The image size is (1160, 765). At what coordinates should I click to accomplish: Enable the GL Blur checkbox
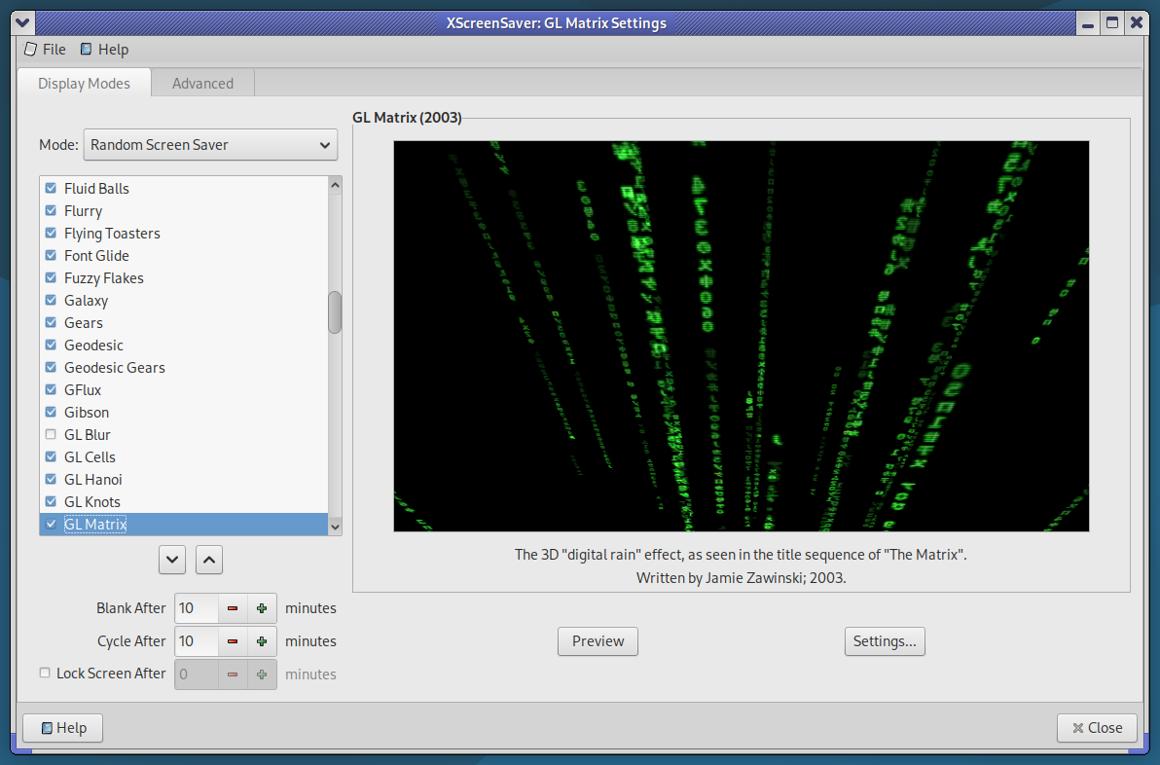click(x=51, y=434)
